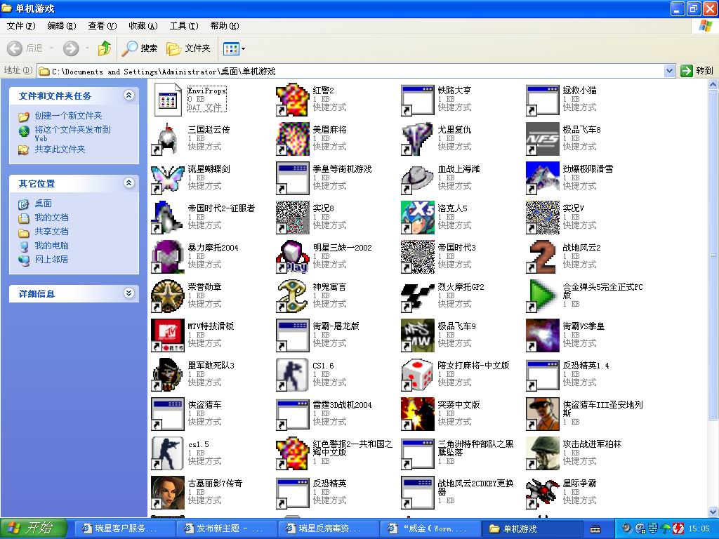The image size is (719, 539).
Task: Go to 桌面 in other places
Action: 43,204
